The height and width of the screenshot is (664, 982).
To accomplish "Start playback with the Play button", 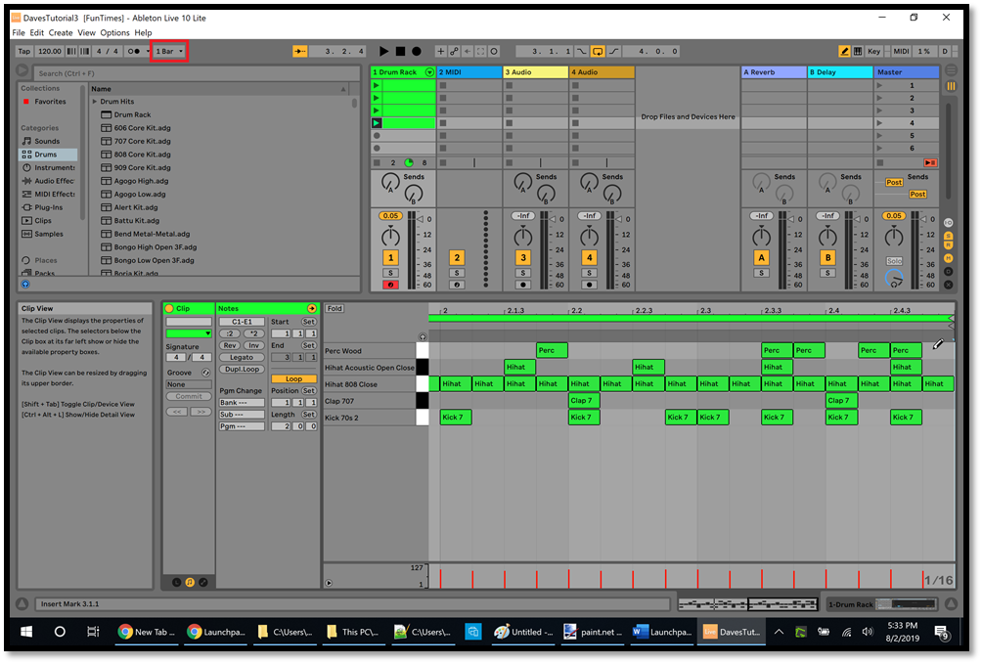I will click(x=384, y=52).
